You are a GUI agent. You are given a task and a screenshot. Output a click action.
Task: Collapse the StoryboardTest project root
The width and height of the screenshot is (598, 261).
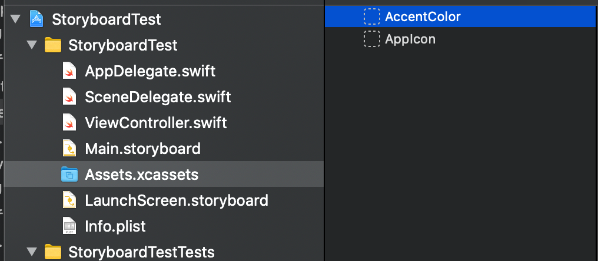(15, 19)
